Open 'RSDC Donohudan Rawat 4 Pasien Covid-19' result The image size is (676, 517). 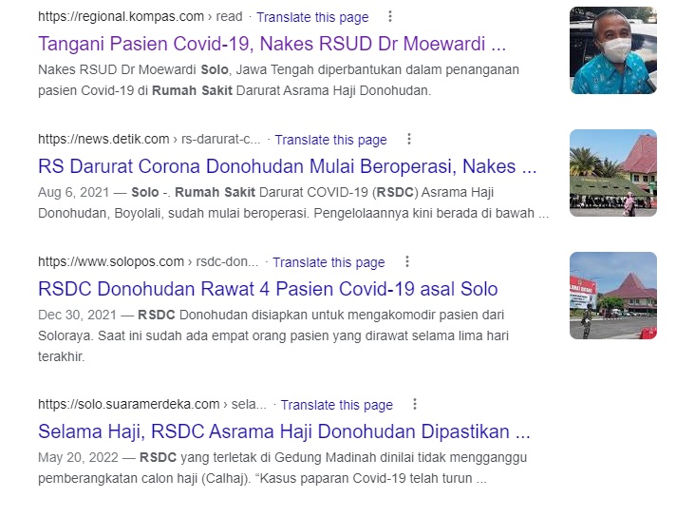coord(268,289)
